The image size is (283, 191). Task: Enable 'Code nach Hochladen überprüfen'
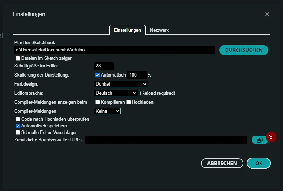point(18,119)
